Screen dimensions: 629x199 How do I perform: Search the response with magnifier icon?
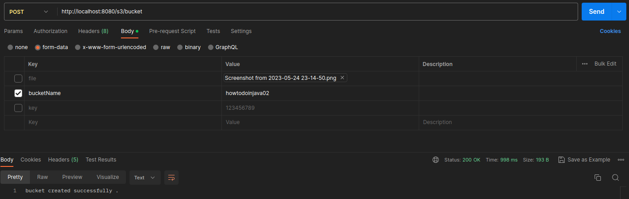615,178
